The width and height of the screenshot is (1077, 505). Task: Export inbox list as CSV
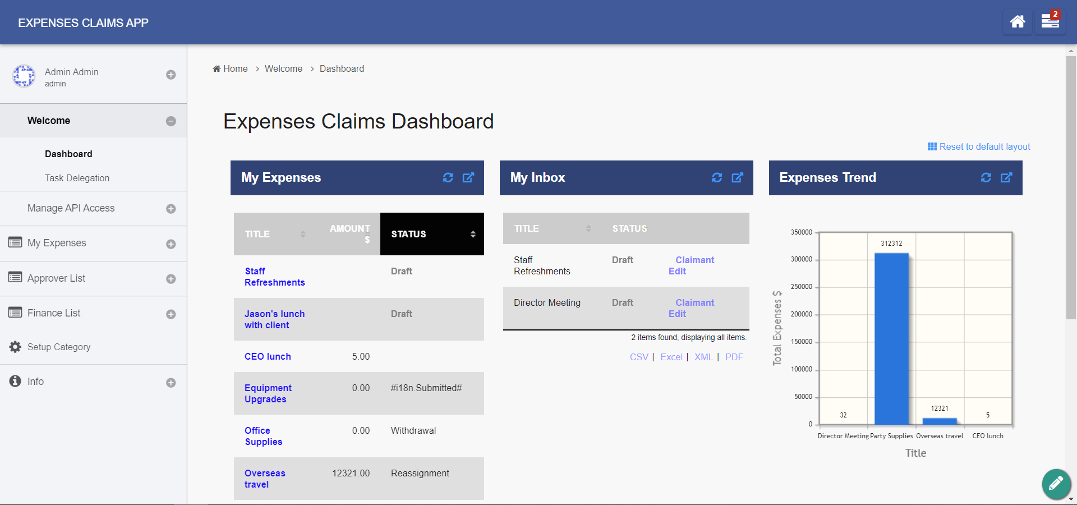pos(639,357)
